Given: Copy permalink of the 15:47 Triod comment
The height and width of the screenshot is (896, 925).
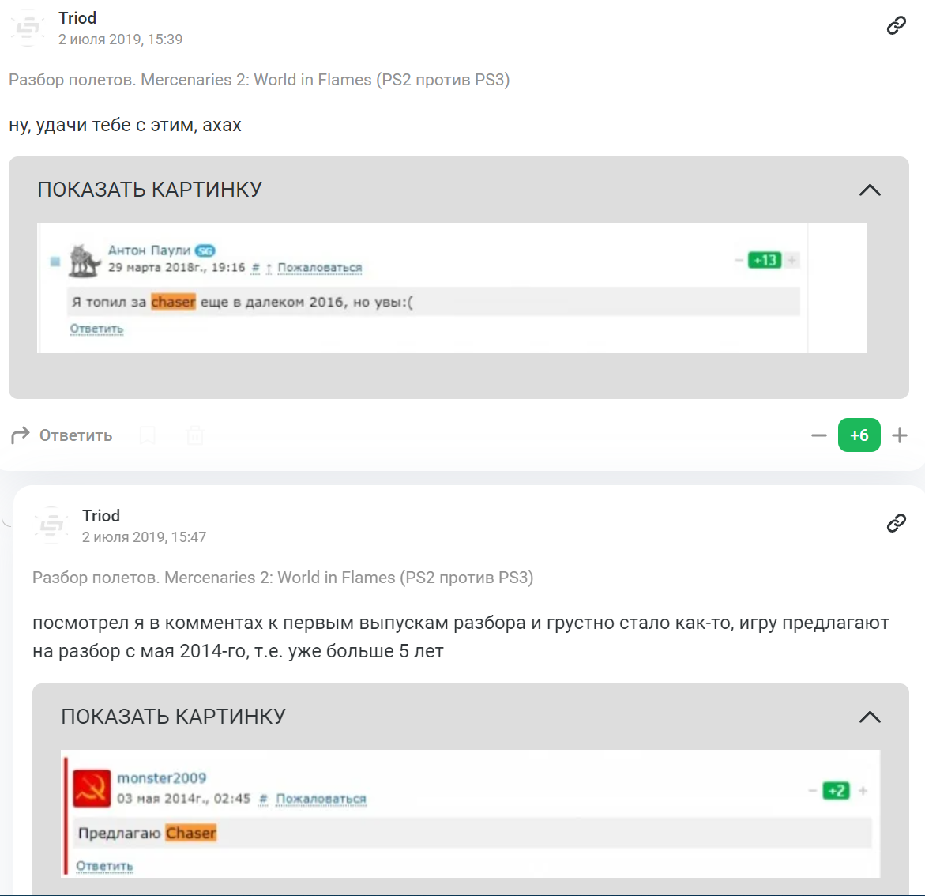Looking at the screenshot, I should pos(896,523).
